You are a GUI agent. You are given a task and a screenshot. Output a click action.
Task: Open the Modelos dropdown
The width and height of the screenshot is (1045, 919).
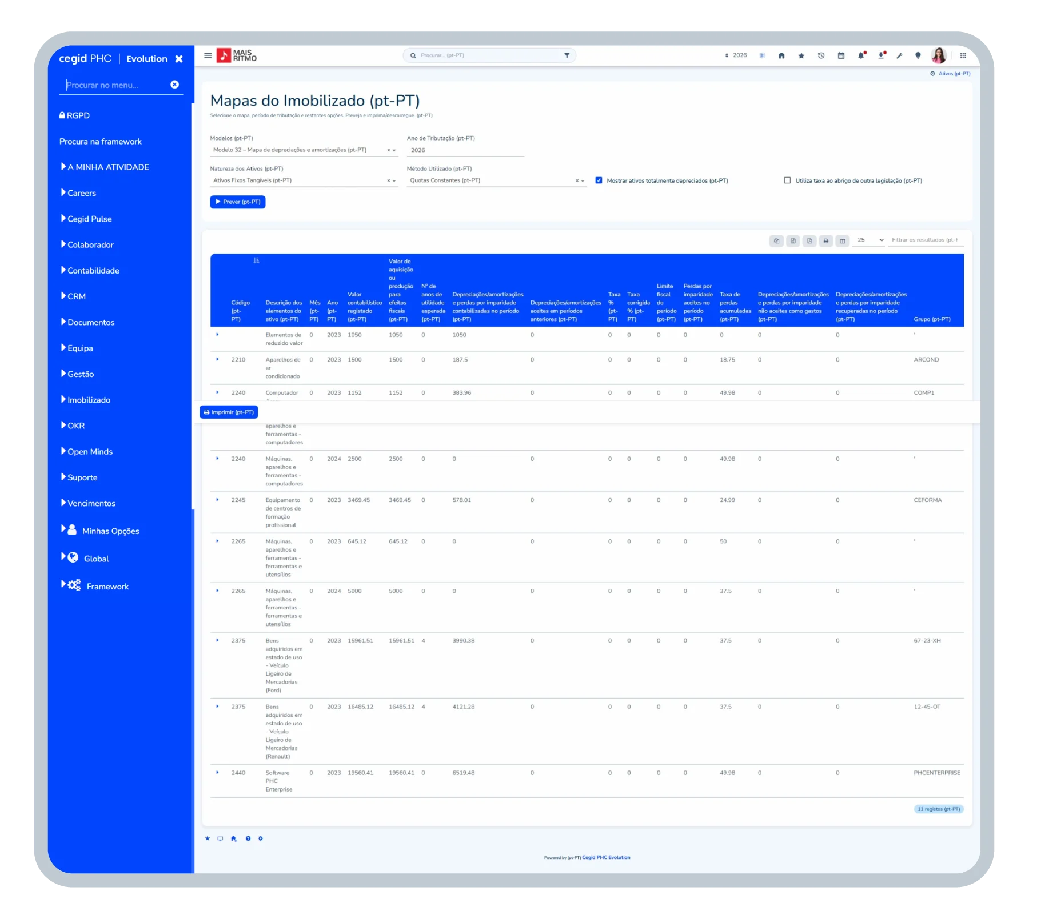[x=304, y=150]
